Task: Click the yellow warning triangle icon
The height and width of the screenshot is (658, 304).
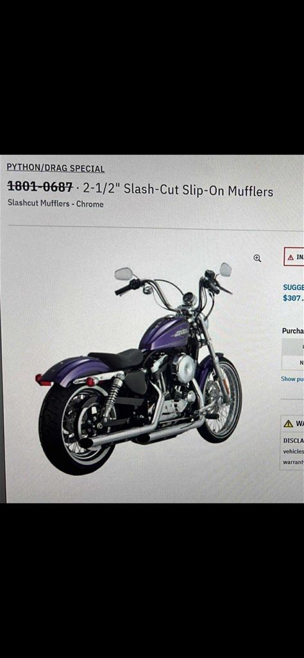Action: click(x=288, y=423)
